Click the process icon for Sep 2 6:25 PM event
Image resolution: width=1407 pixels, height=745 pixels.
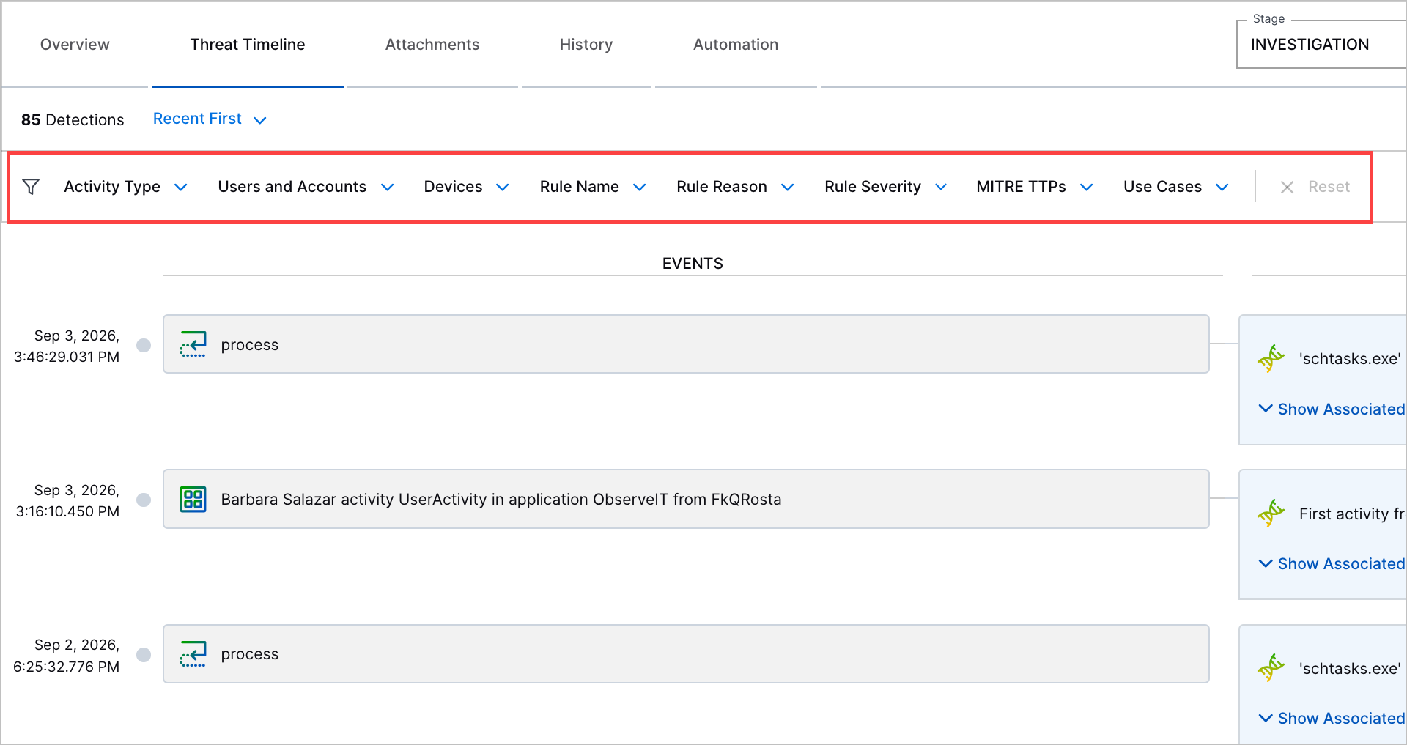coord(193,654)
